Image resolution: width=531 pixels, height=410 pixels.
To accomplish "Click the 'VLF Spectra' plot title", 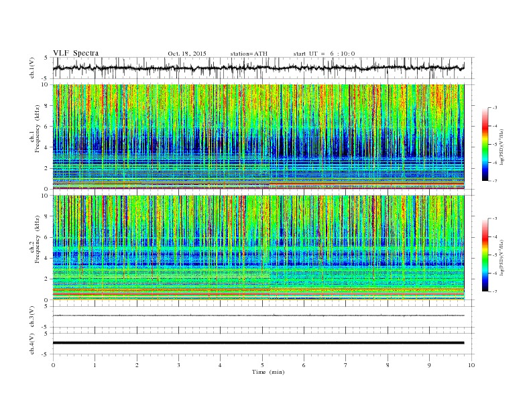I will (76, 53).
